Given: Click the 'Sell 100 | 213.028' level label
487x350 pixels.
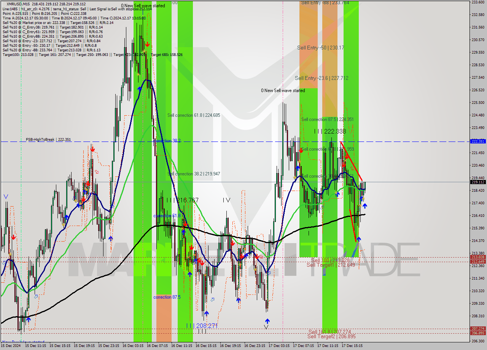Looking at the screenshot, I should pyautogui.click(x=330, y=260).
